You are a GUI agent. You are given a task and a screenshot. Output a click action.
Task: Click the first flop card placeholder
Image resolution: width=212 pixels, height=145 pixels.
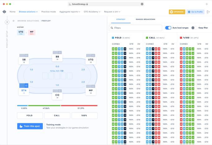45,76
